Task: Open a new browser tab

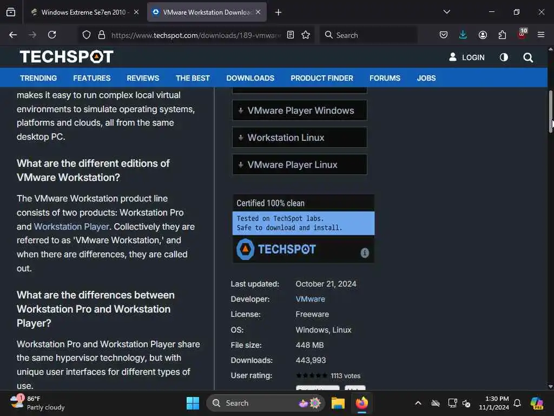Action: click(x=279, y=12)
